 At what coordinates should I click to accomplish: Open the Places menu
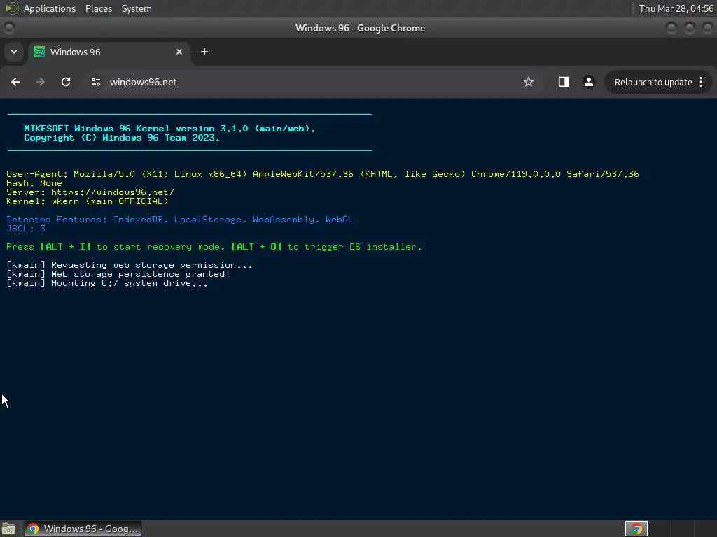point(99,8)
